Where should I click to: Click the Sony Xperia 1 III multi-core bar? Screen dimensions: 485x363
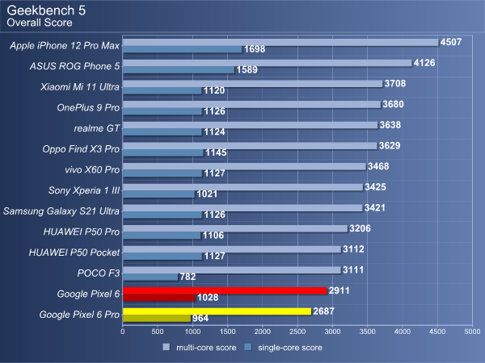[x=242, y=187]
